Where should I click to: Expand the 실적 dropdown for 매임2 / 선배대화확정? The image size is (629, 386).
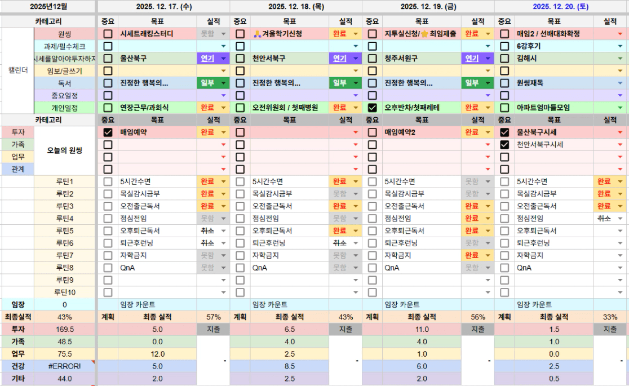pyautogui.click(x=620, y=34)
